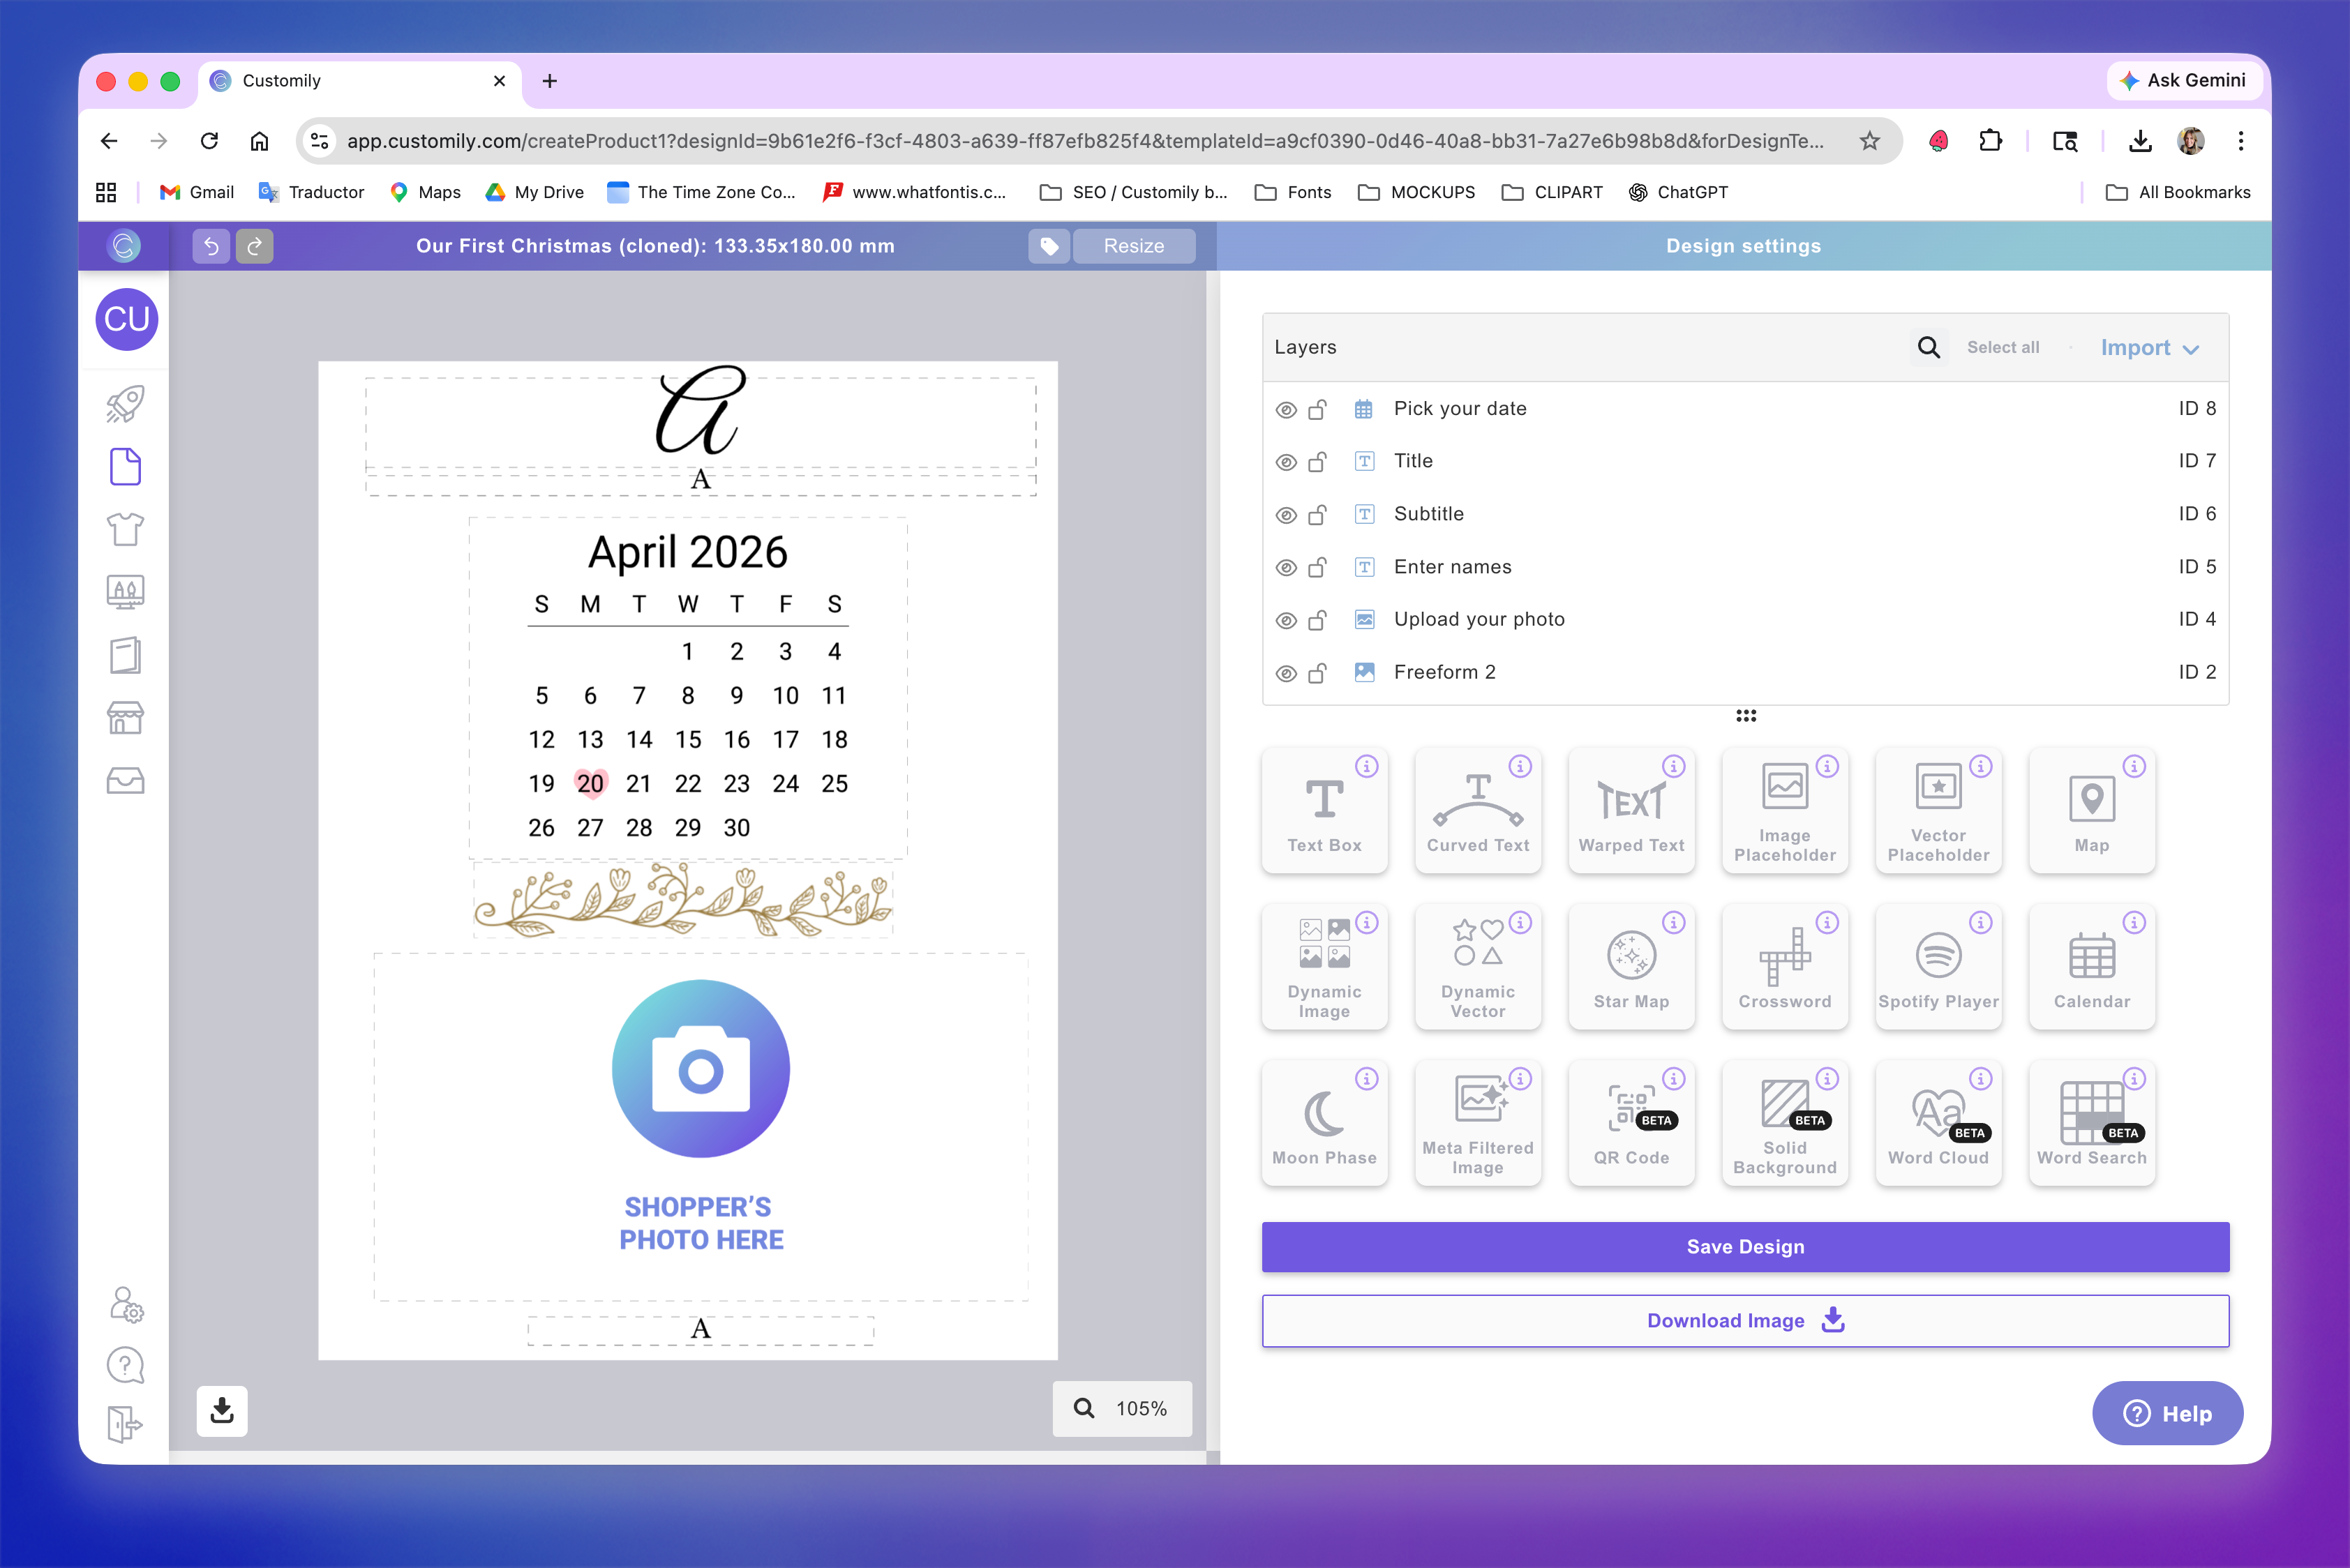Search layers with magnifier icon
This screenshot has width=2350, height=1568.
point(1928,347)
